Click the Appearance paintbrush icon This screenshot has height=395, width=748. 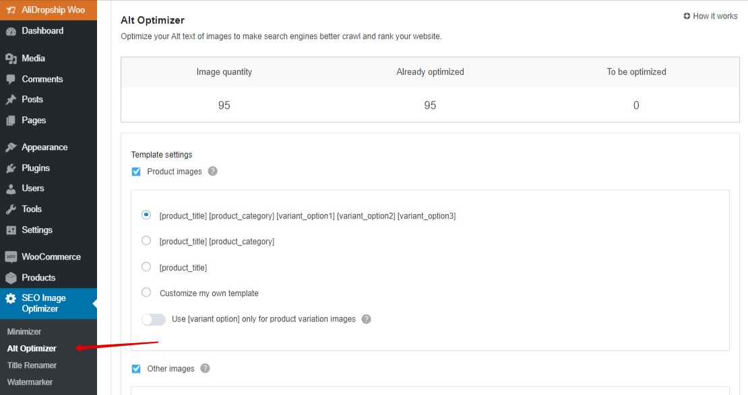tap(11, 147)
